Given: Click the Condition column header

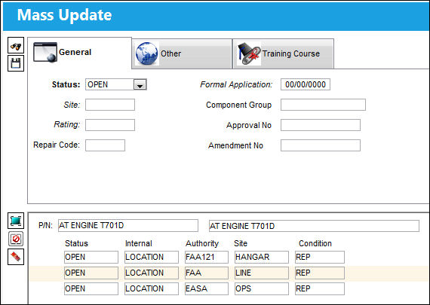Looking at the screenshot, I should [x=315, y=243].
